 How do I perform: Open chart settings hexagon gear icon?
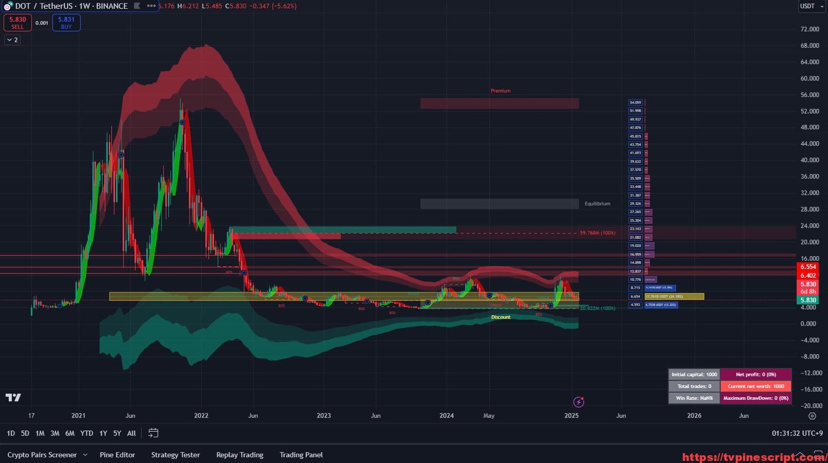[x=812, y=416]
